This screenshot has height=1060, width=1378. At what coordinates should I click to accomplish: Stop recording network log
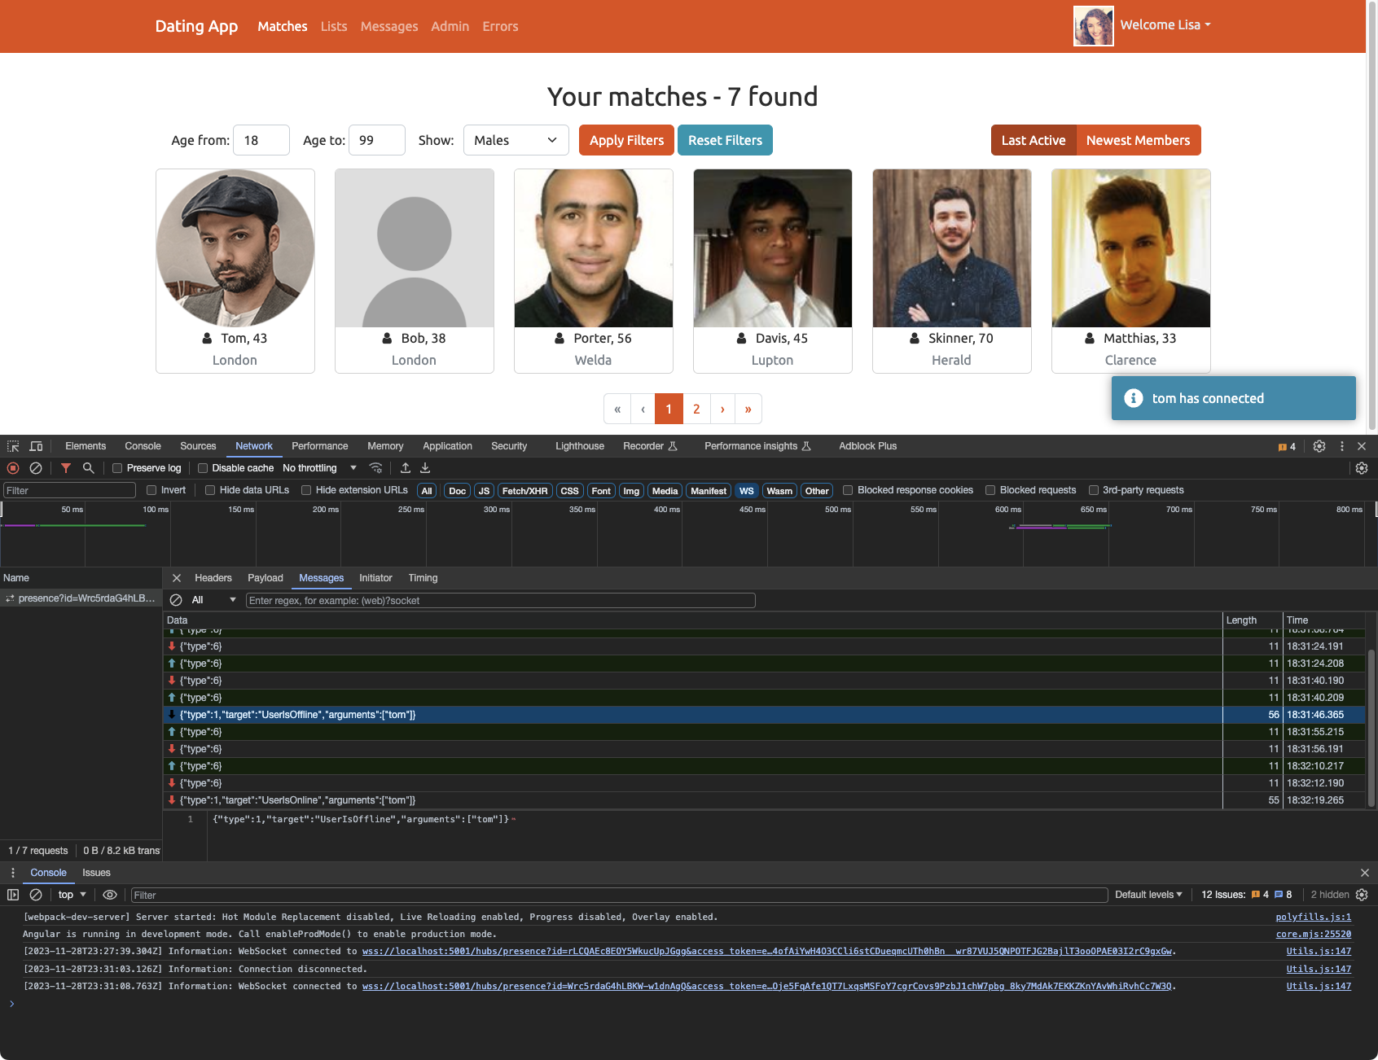pyautogui.click(x=13, y=468)
